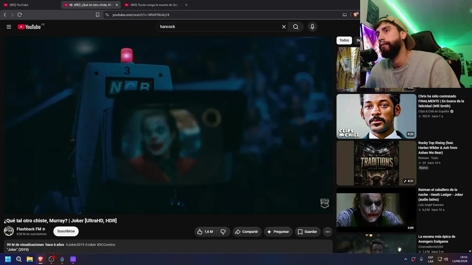Open the #Joker2019 hashtag
The image size is (472, 265).
[75, 245]
